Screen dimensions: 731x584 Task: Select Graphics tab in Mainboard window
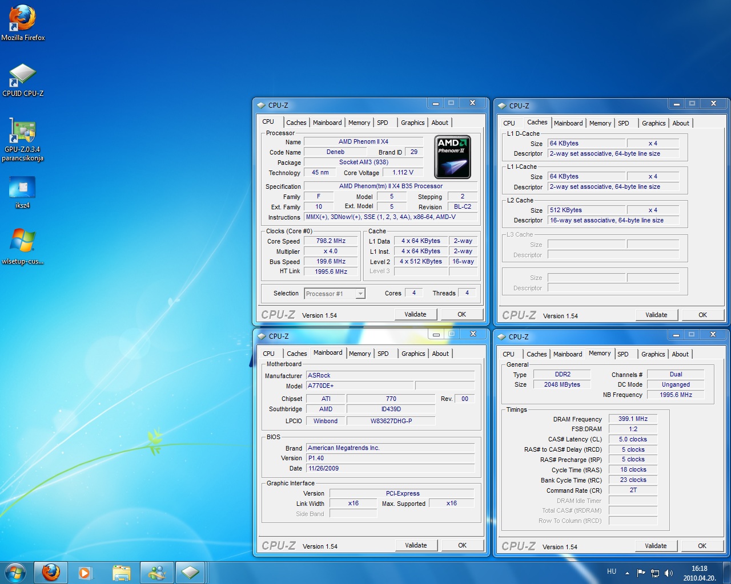point(413,354)
